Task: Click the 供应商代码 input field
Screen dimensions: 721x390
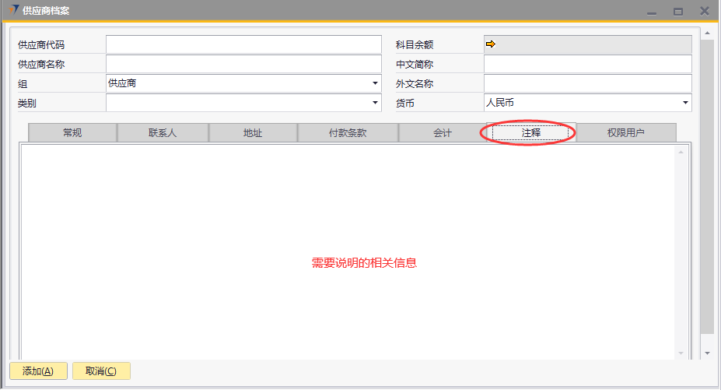Action: (x=243, y=44)
